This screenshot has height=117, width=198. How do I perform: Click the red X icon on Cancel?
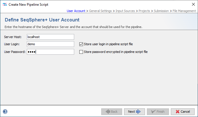click(177, 112)
